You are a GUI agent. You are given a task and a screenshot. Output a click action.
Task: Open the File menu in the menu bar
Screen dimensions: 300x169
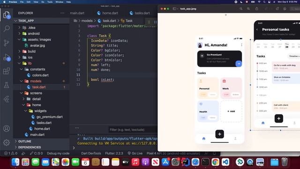click(x=22, y=2)
